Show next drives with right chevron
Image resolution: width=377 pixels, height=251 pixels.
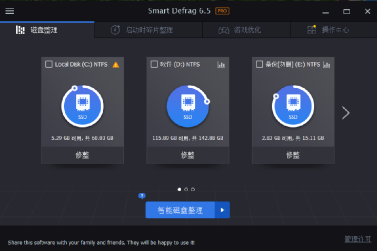point(346,113)
